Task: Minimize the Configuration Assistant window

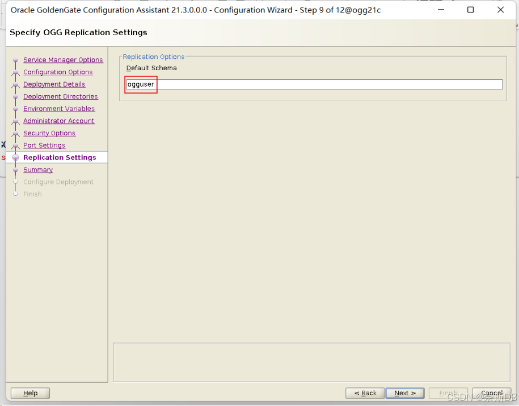Action: [x=441, y=10]
